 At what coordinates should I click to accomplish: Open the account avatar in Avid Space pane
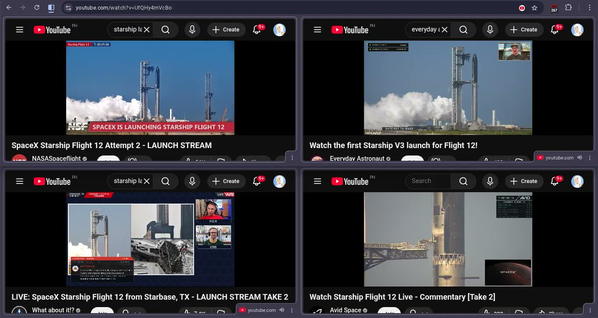pyautogui.click(x=578, y=181)
